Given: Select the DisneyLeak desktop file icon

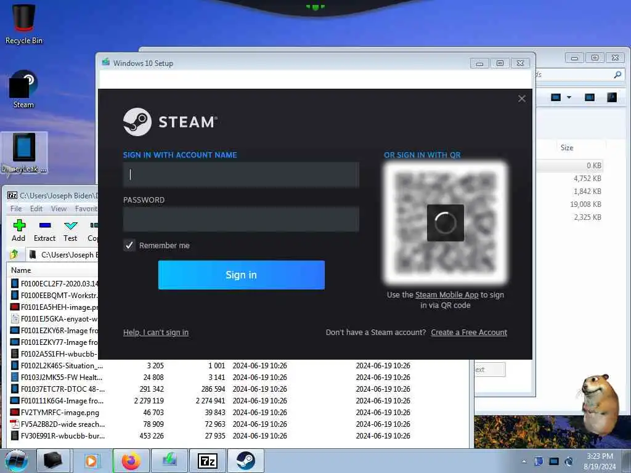Looking at the screenshot, I should (x=24, y=153).
